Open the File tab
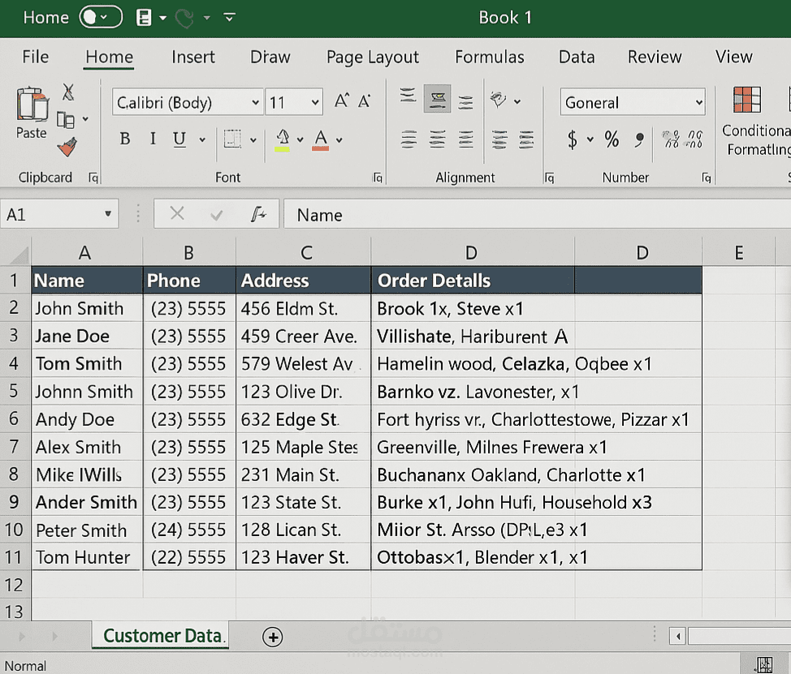This screenshot has width=791, height=674. point(35,57)
